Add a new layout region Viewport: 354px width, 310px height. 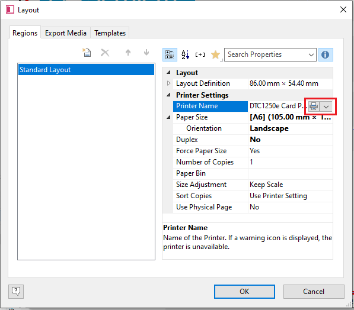(x=87, y=53)
